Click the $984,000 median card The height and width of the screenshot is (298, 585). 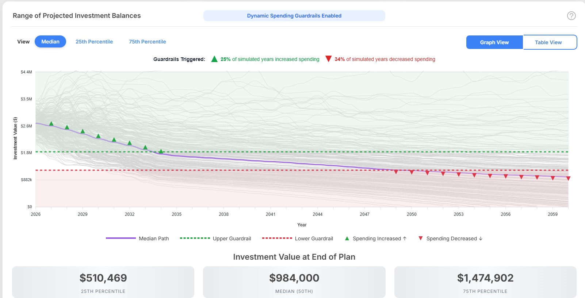pyautogui.click(x=294, y=282)
